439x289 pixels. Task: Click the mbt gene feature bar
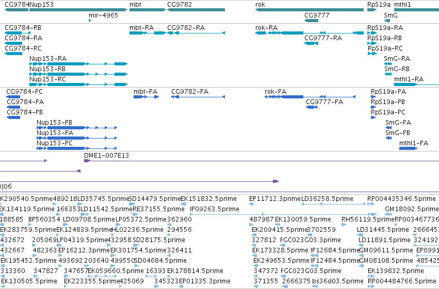(148, 10)
